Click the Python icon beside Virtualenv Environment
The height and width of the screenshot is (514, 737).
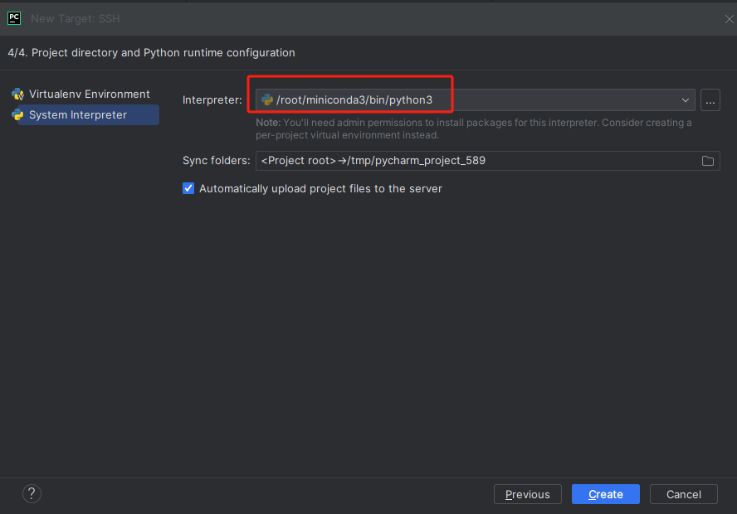click(x=17, y=95)
